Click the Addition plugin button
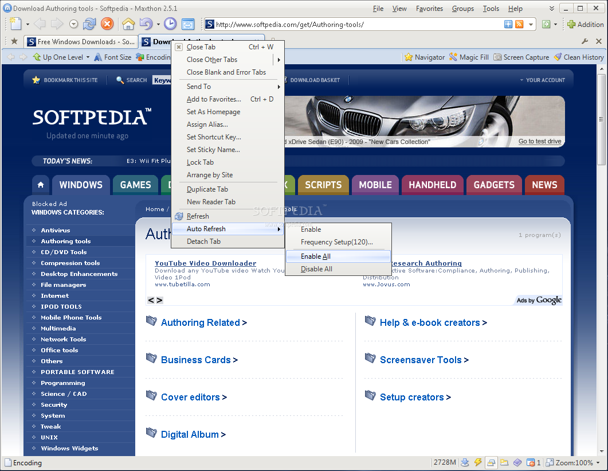Image resolution: width=608 pixels, height=471 pixels. [x=585, y=24]
